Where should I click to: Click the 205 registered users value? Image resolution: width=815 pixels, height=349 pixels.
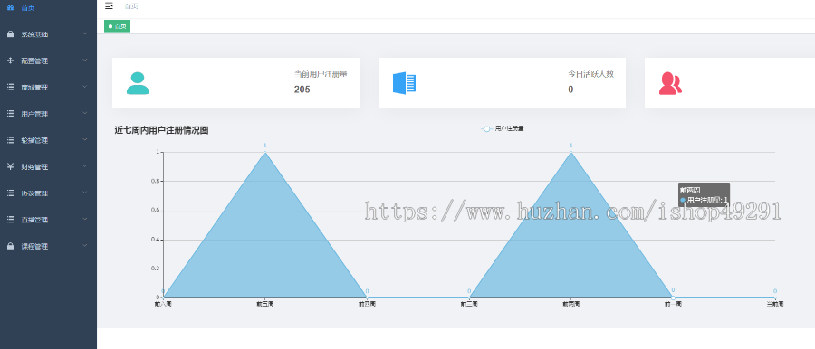(x=302, y=90)
